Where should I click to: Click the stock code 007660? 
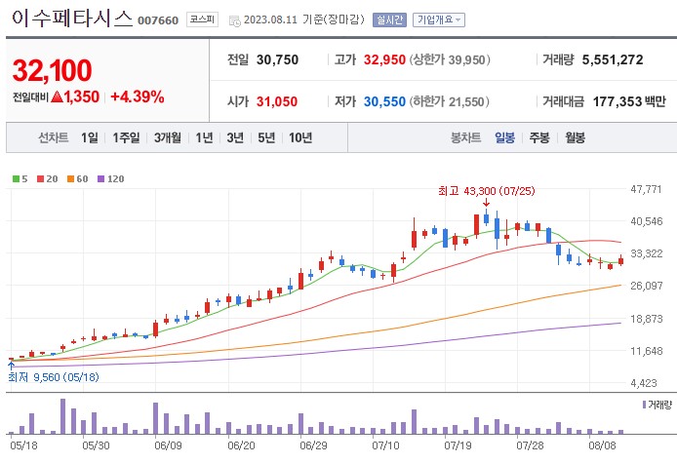point(158,20)
